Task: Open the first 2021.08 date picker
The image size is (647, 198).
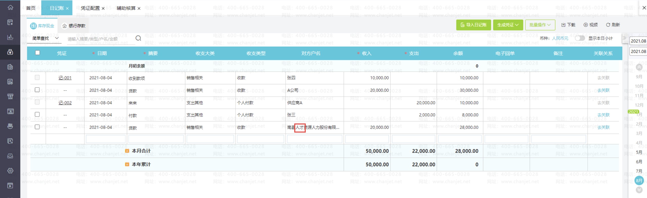Action: pos(638,41)
